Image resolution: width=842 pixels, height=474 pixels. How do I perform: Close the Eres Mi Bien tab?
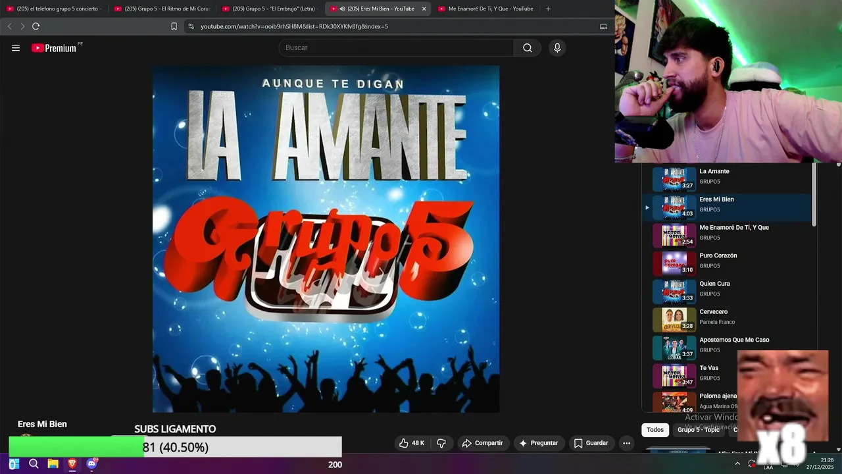[x=424, y=9]
